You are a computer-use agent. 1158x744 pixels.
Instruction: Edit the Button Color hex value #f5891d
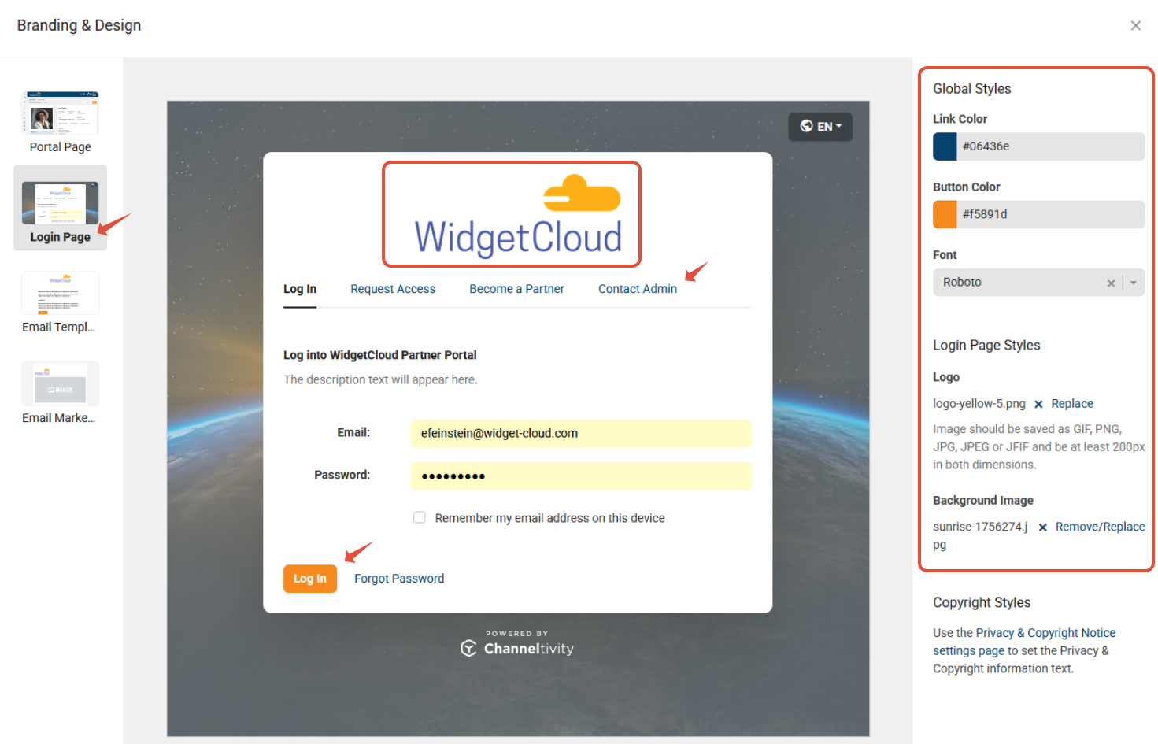(1050, 214)
